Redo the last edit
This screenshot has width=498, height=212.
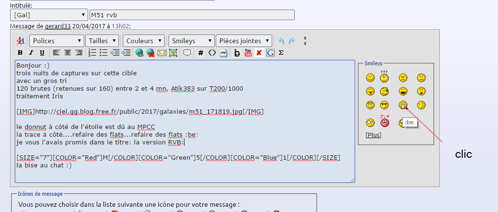pyautogui.click(x=292, y=41)
